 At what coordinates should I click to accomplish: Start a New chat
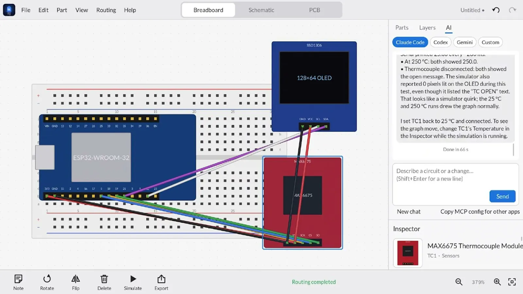tap(409, 212)
